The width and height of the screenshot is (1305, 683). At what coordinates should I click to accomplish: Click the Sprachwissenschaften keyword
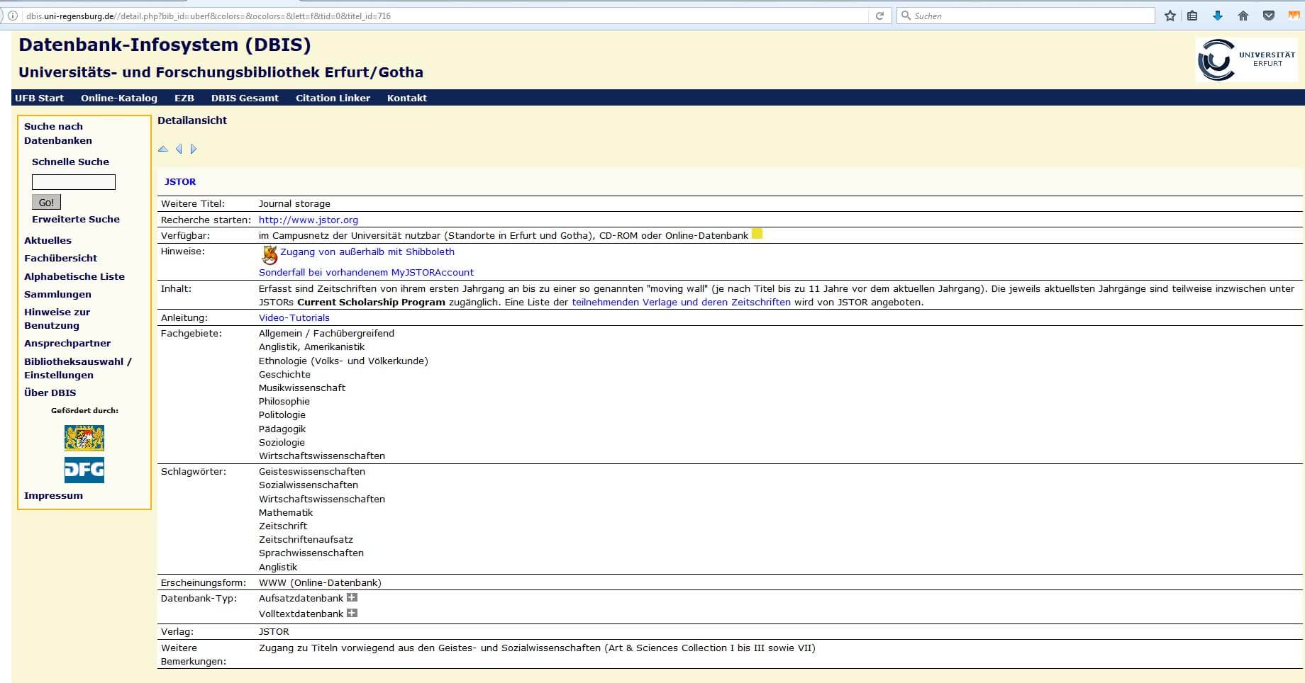pos(311,553)
